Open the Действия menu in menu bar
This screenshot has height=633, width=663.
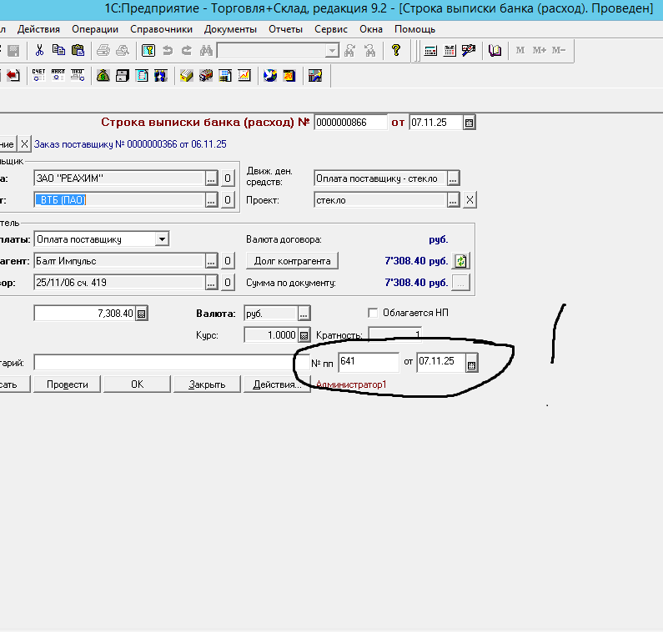(38, 29)
